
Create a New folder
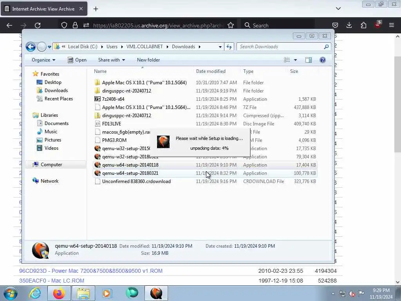coord(148,60)
